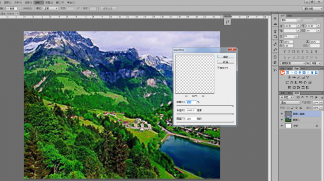Click the Threshold value field showing 255
The height and width of the screenshot is (181, 324).
coord(191,119)
